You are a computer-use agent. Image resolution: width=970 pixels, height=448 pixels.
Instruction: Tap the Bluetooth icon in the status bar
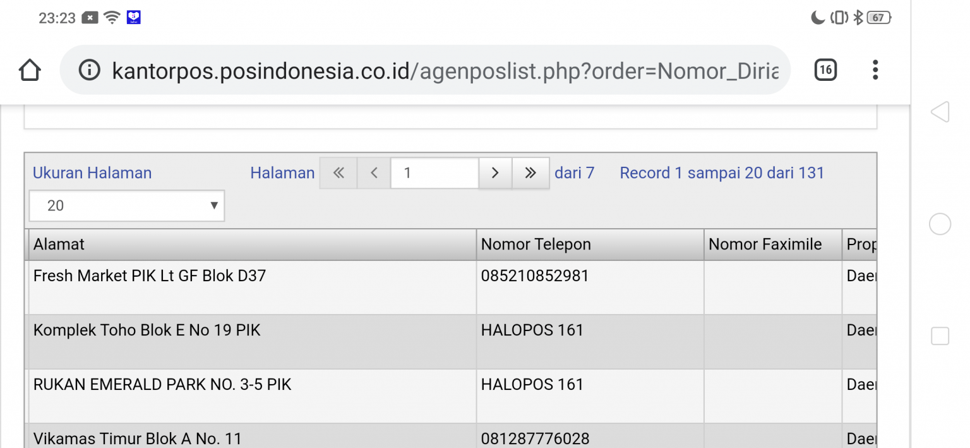click(858, 18)
